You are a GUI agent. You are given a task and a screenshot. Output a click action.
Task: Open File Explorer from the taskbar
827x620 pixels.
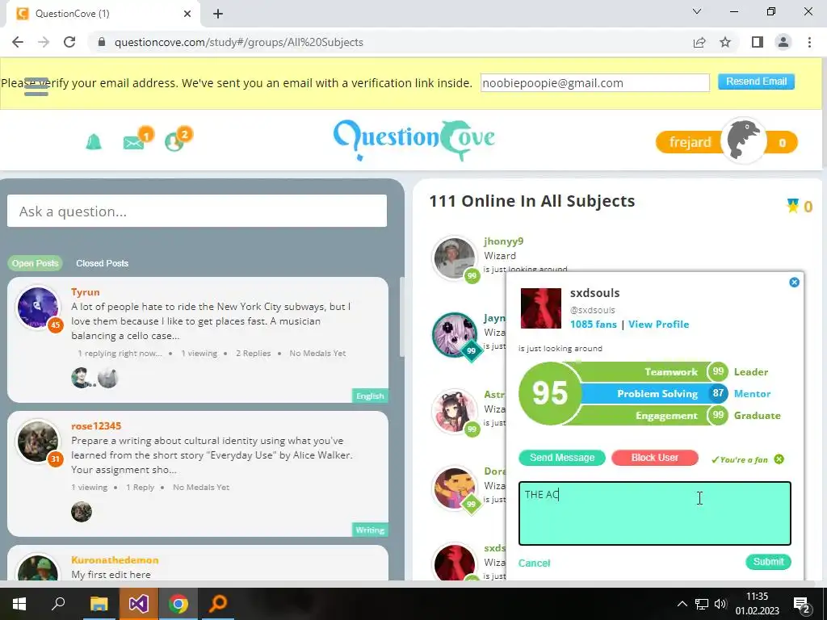(x=99, y=604)
